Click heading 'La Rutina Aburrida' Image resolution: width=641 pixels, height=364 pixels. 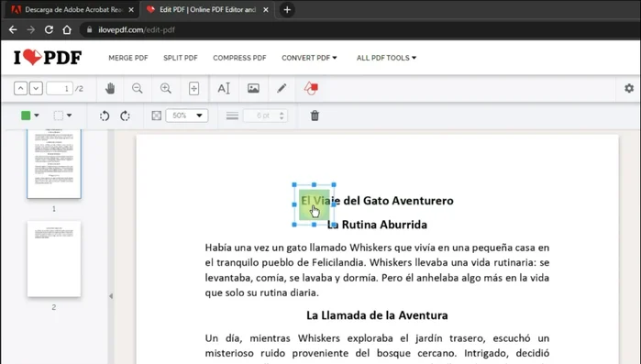(x=377, y=225)
